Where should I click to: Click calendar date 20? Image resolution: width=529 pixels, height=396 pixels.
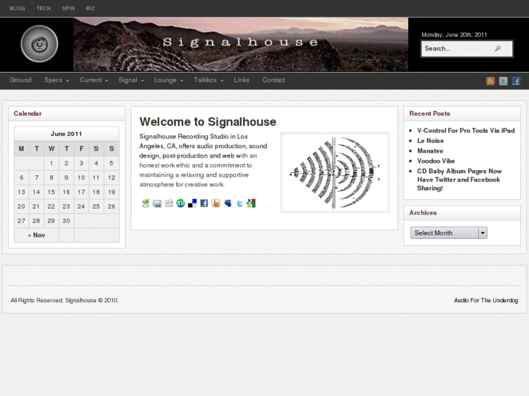(21, 206)
